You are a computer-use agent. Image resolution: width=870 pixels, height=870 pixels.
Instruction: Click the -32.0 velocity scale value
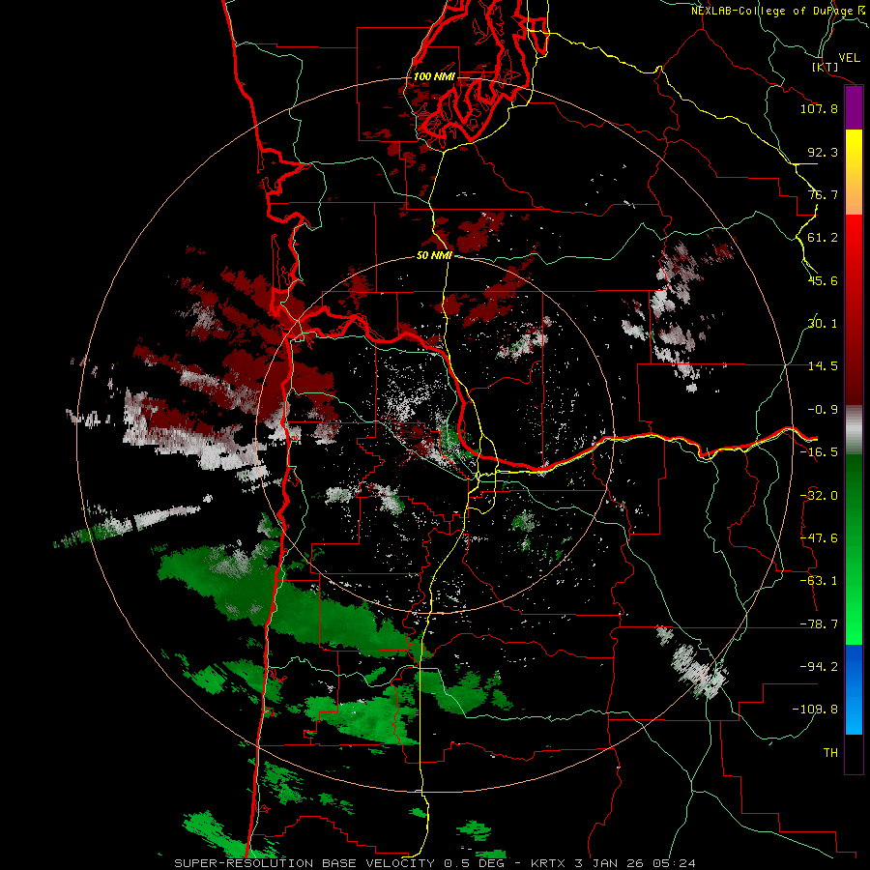819,496
